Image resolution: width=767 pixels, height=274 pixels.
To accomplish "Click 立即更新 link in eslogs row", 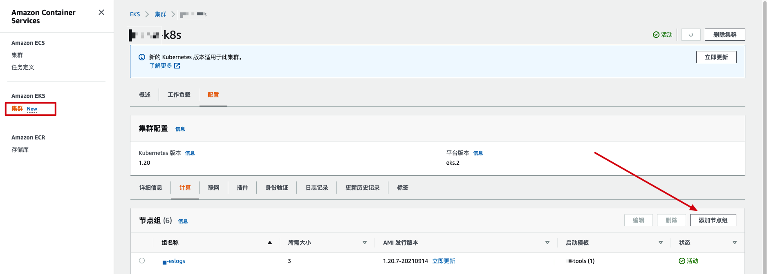I will [x=444, y=261].
